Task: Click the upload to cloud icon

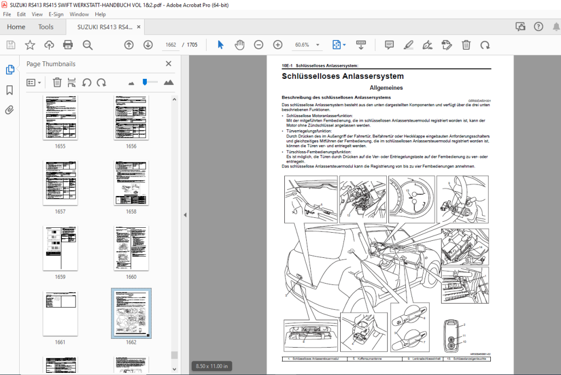Action: click(49, 45)
